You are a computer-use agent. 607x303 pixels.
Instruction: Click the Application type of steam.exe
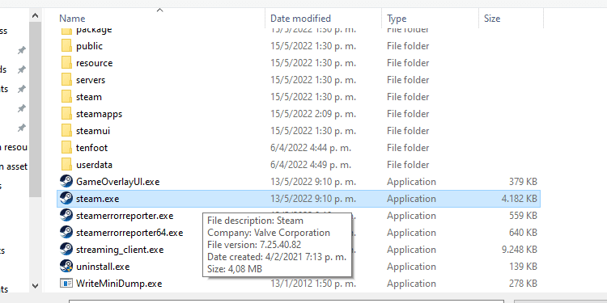(411, 199)
